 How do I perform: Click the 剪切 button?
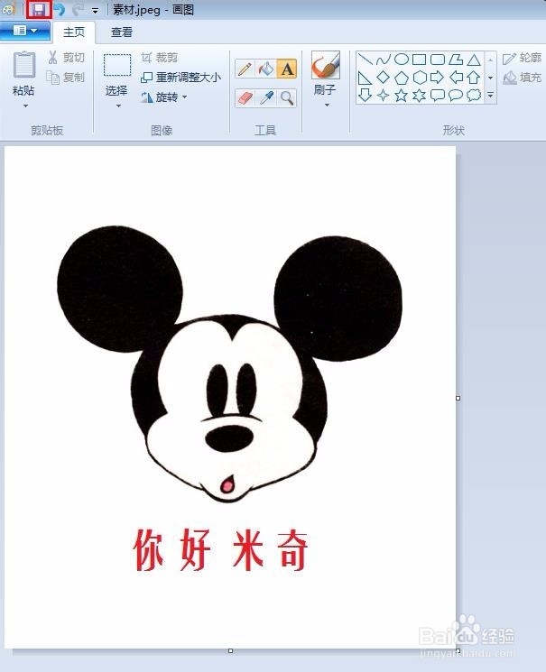[x=66, y=57]
